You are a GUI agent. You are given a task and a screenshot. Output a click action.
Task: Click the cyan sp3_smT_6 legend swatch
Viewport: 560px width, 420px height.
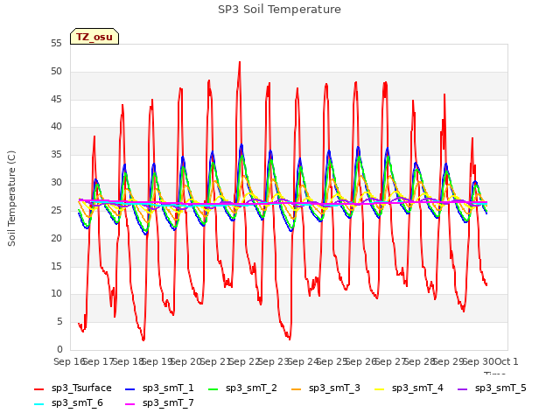38,404
